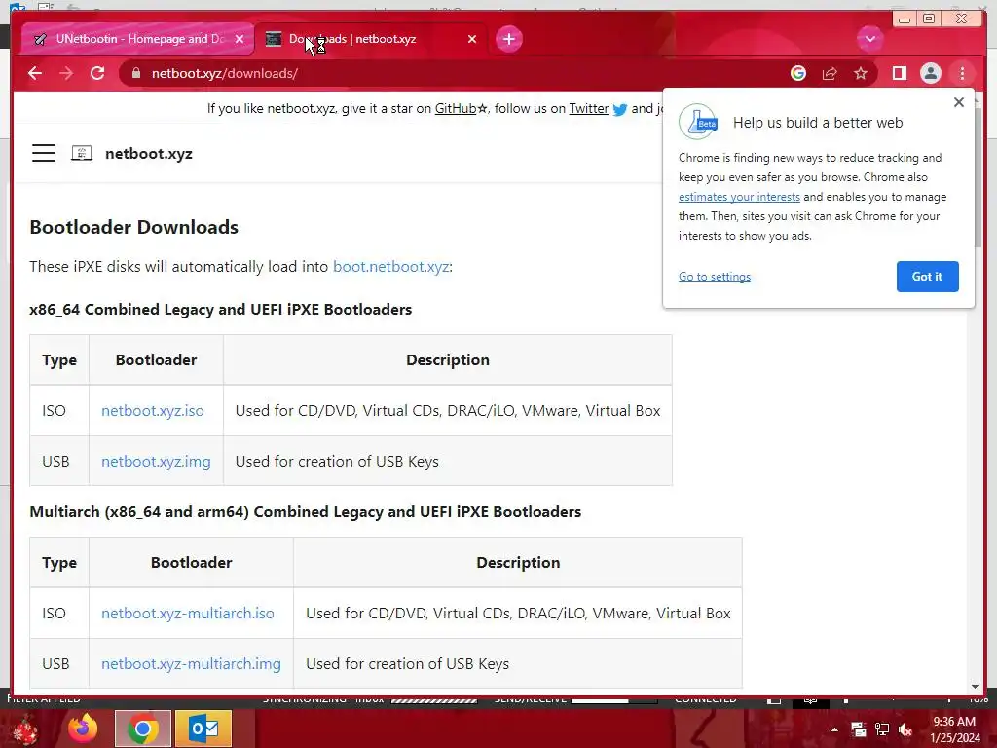Click the Beta flask icon in popup

(x=698, y=121)
